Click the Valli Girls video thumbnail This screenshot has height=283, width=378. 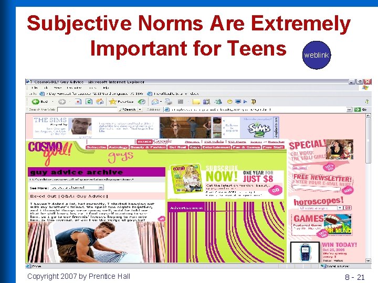[x=340, y=149]
